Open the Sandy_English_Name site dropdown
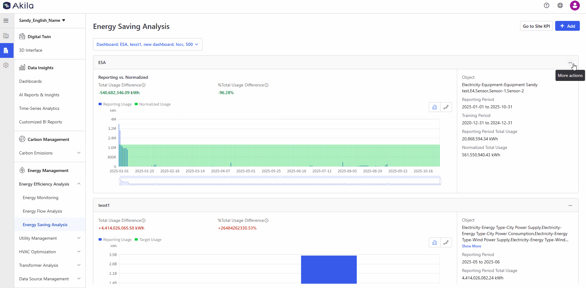The height and width of the screenshot is (288, 586). pyautogui.click(x=42, y=20)
